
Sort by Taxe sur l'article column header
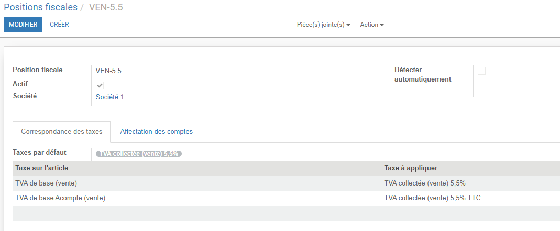(42, 168)
